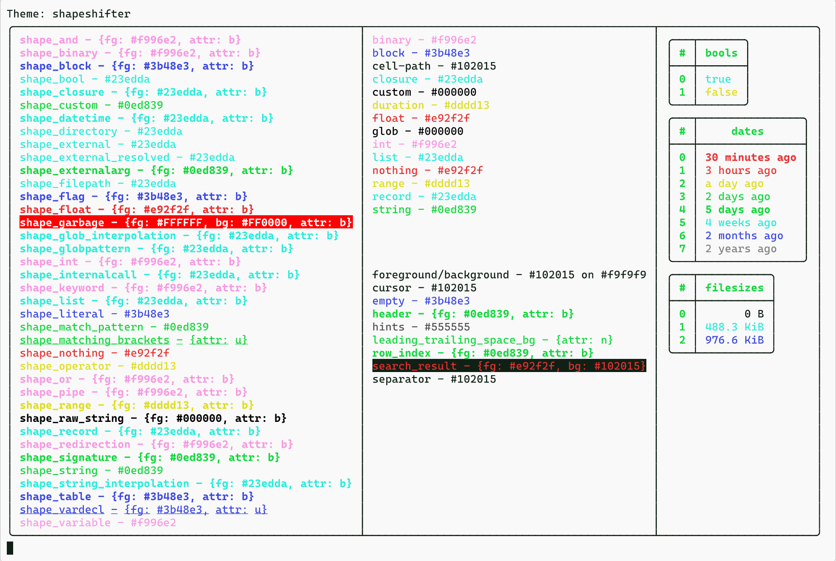Click the '488.3 KiB' filesize cell
Screen dimensions: 836x561
(734, 327)
